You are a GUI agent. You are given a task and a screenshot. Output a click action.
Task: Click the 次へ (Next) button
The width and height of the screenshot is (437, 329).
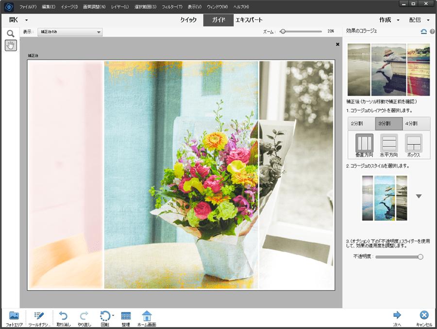(397, 316)
